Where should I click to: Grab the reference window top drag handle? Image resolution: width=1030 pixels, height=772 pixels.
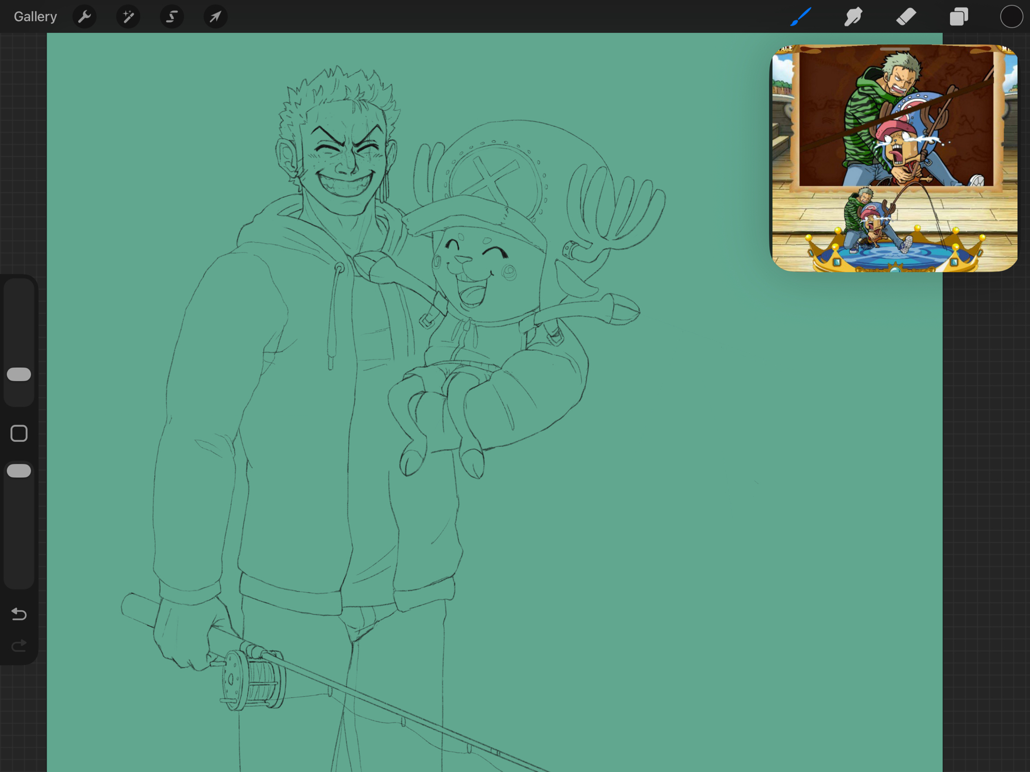[895, 49]
